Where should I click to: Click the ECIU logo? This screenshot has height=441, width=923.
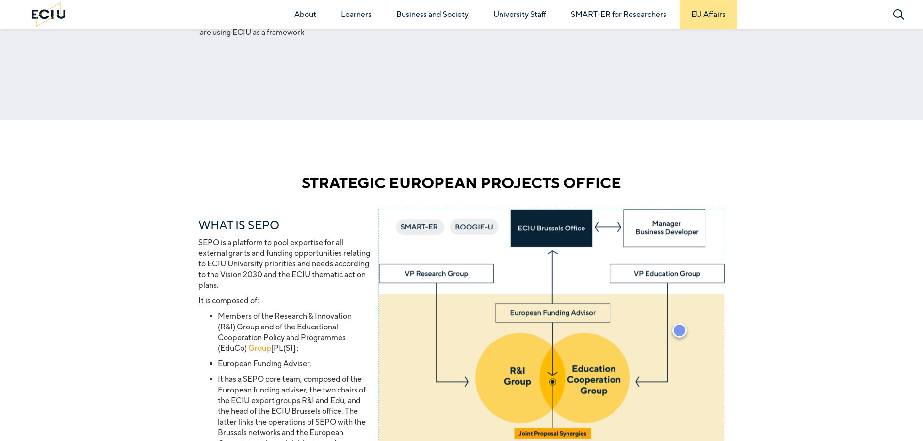49,15
